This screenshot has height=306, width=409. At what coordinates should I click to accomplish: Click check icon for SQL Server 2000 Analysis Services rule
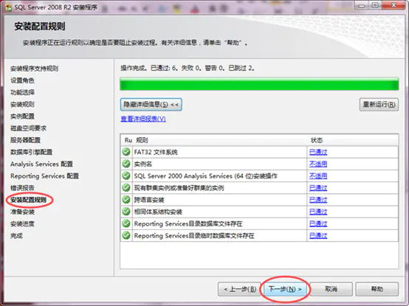[126, 175]
